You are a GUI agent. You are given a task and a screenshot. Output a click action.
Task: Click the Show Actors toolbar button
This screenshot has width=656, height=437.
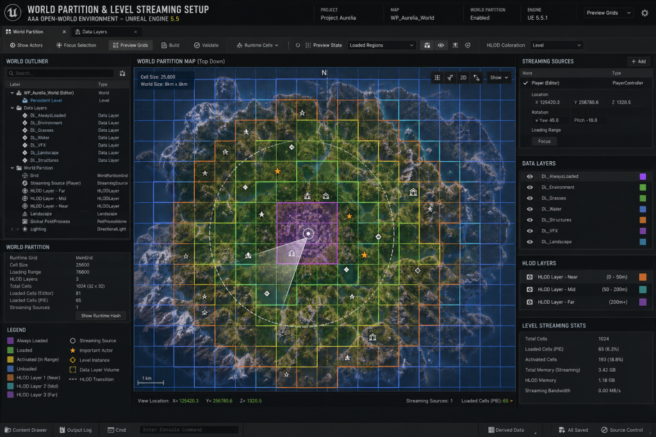coord(26,45)
